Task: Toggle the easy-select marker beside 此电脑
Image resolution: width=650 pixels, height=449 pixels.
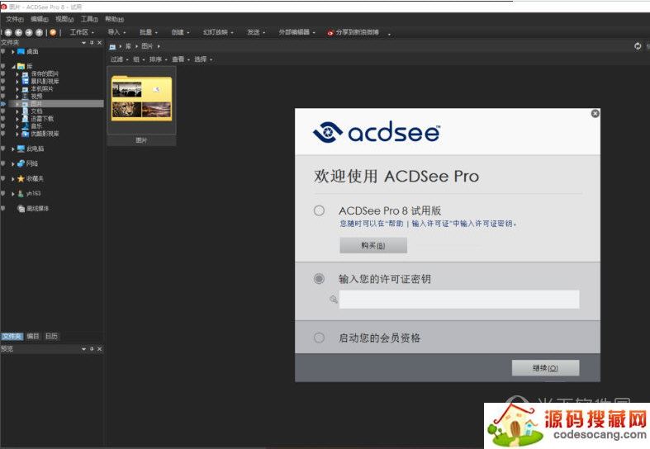Action: pos(3,149)
